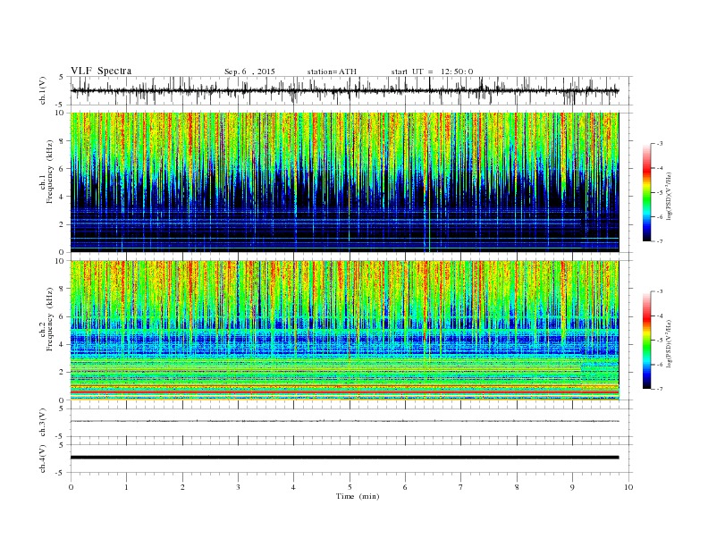Click the "VLF Spectra" plot title

tap(101, 71)
